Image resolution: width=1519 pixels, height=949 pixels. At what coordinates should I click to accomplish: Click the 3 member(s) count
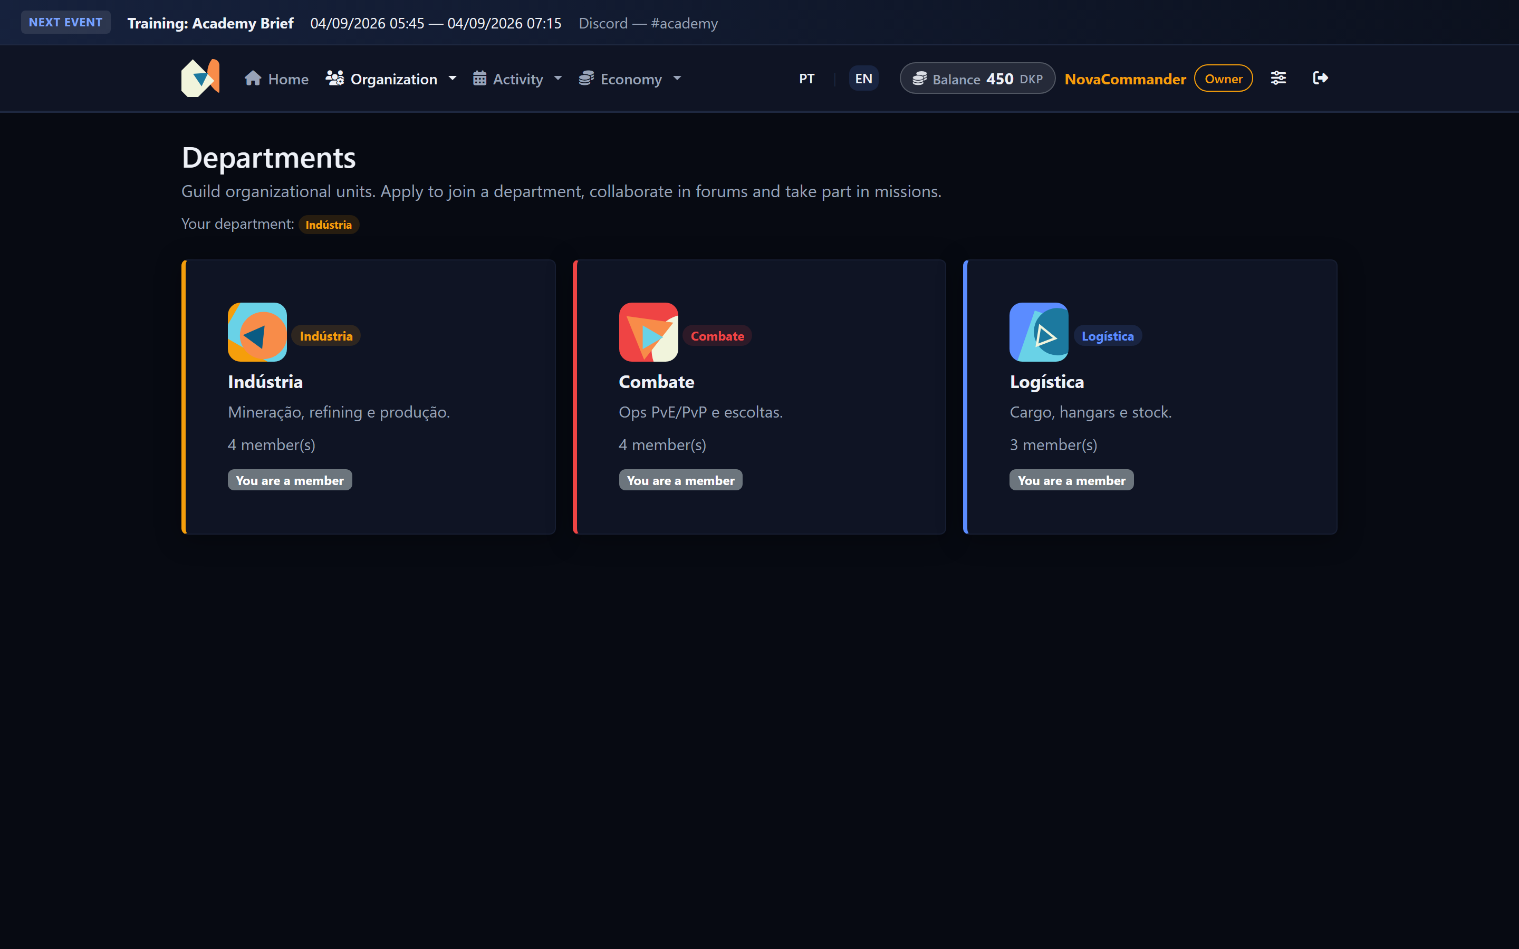coord(1053,444)
